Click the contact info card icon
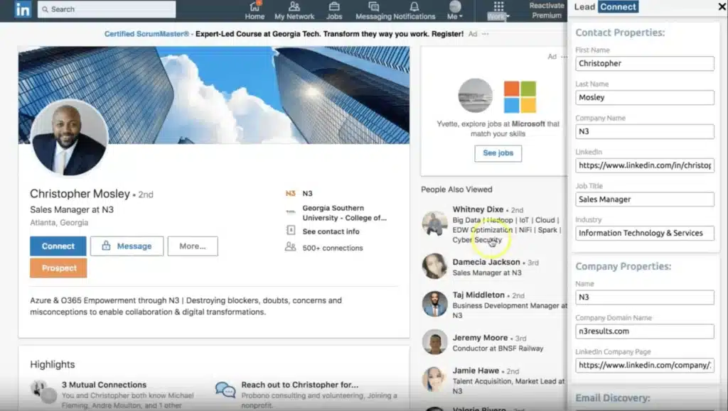 click(x=291, y=230)
